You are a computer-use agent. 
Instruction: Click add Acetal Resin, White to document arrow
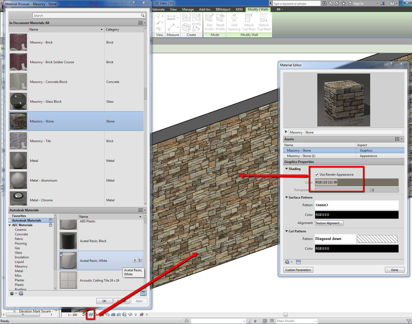pos(135,260)
